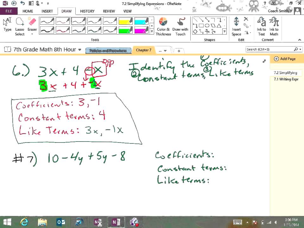Expand the Shapes gallery
Image resolution: width=304 pixels, height=228 pixels.
225,31
